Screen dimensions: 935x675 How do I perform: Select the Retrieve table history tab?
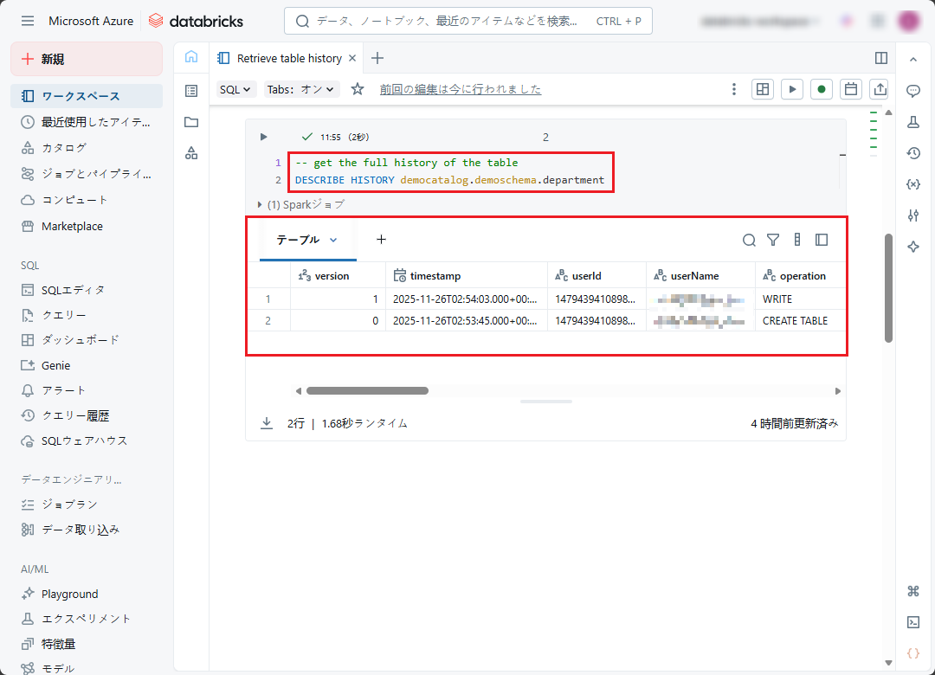(289, 58)
